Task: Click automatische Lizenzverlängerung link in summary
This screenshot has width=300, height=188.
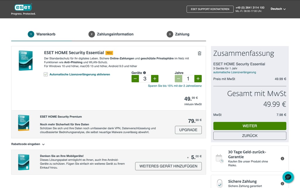Action: [235, 72]
